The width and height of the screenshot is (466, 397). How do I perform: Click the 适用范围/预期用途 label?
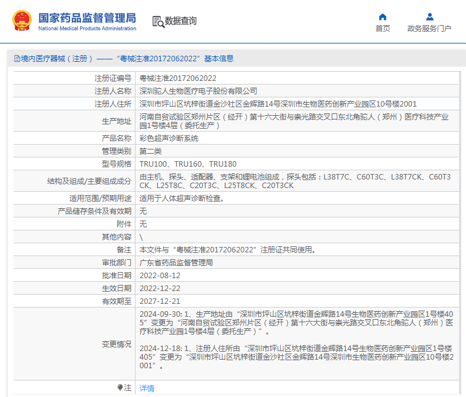coord(100,198)
